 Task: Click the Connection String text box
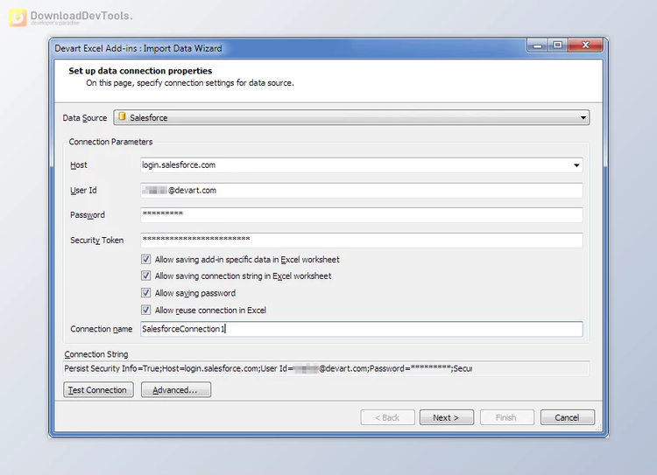(x=326, y=368)
